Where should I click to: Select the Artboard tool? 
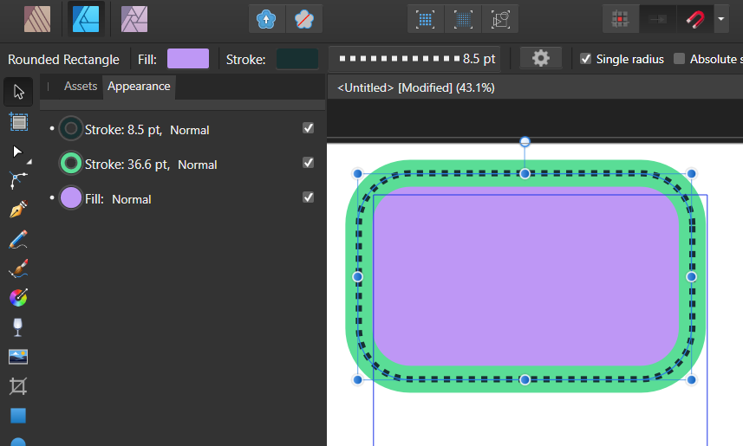click(18, 122)
